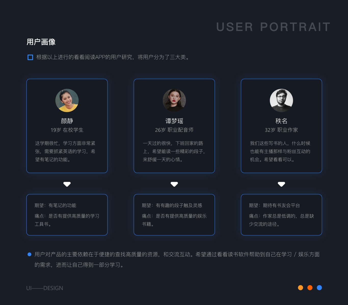The image size is (348, 305).
Task: Click 痛点 text about 学习工具书
Action: (67, 220)
